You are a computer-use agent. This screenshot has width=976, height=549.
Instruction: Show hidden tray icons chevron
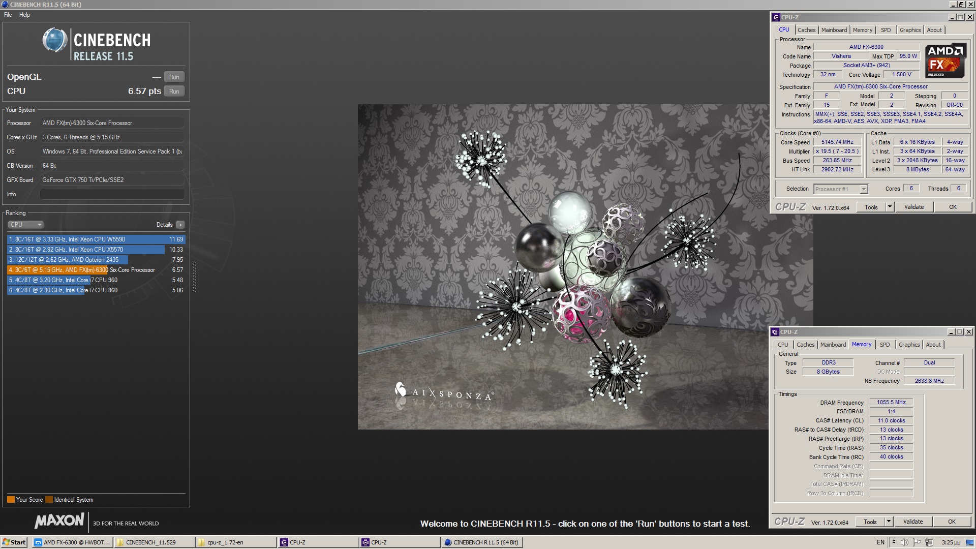coord(894,542)
